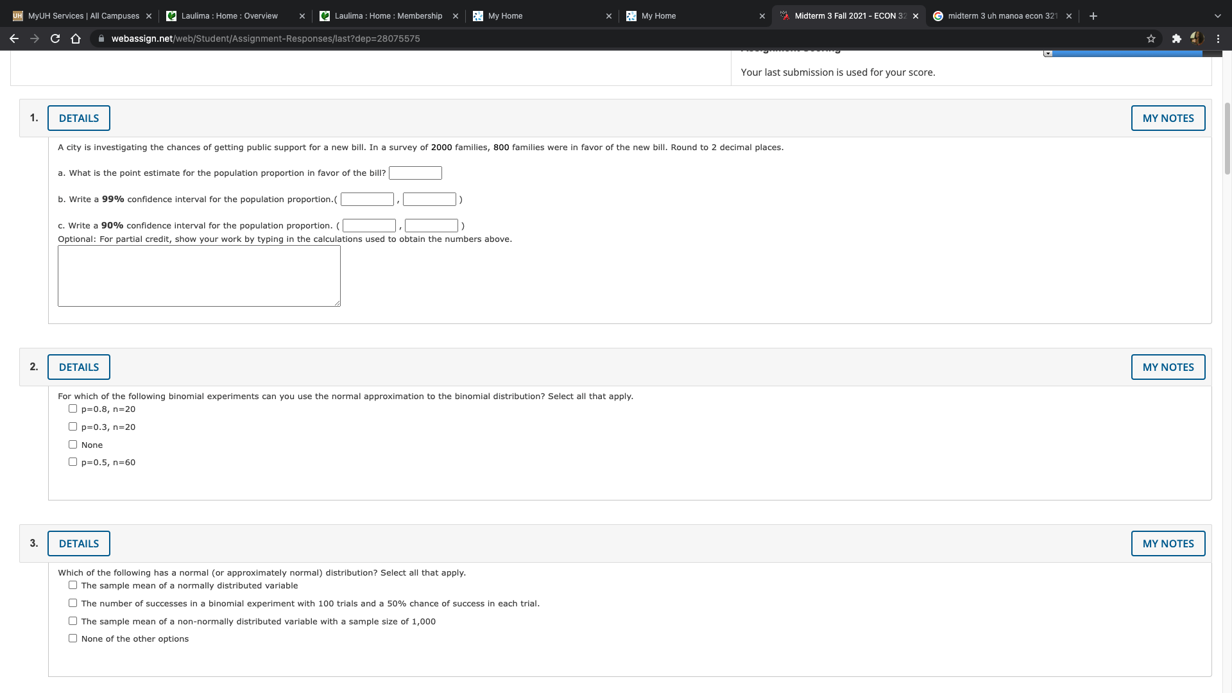Check the p=0.8, n=20 option
The width and height of the screenshot is (1232, 693).
[73, 408]
